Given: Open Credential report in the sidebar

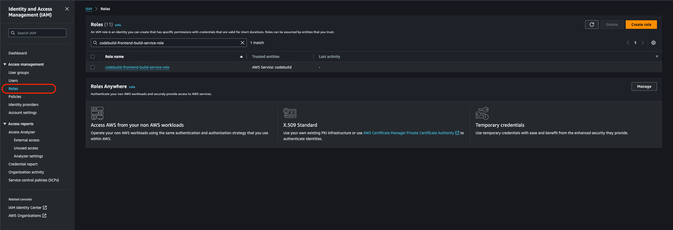Looking at the screenshot, I should coord(23,164).
